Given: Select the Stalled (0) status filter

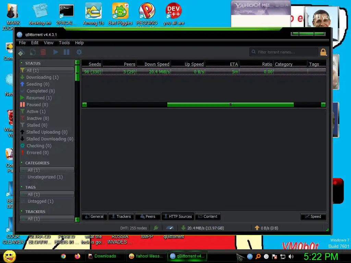Looking at the screenshot, I should [47, 125].
